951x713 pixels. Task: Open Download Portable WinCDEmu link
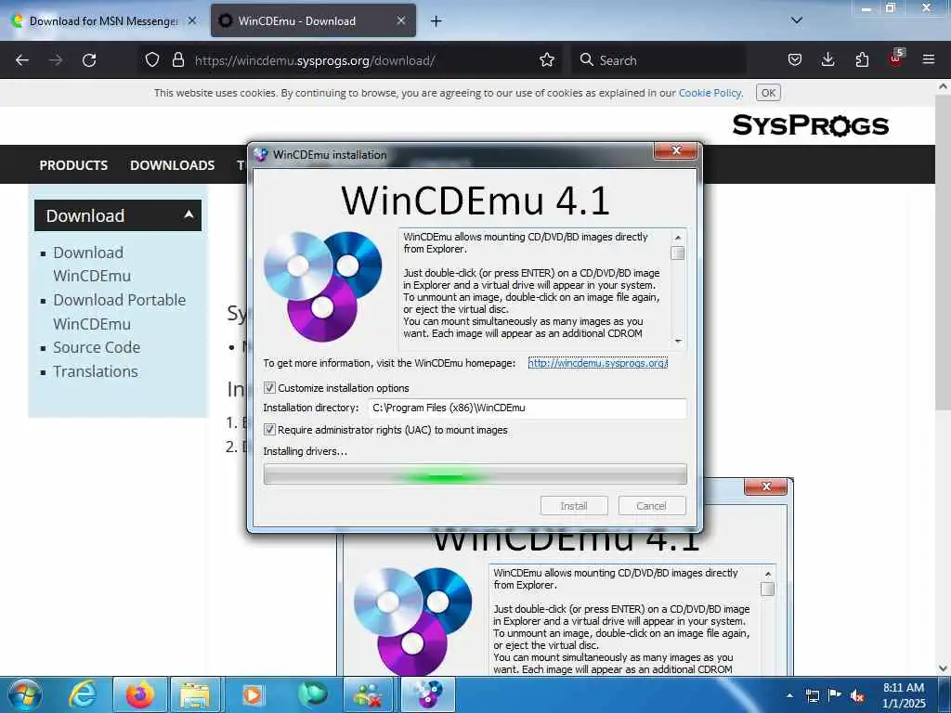point(120,312)
